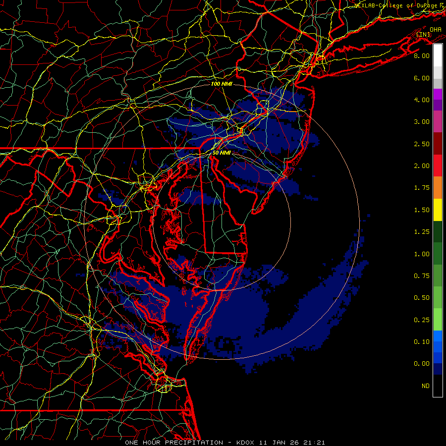Click the 50 NMI range ring label

point(222,153)
